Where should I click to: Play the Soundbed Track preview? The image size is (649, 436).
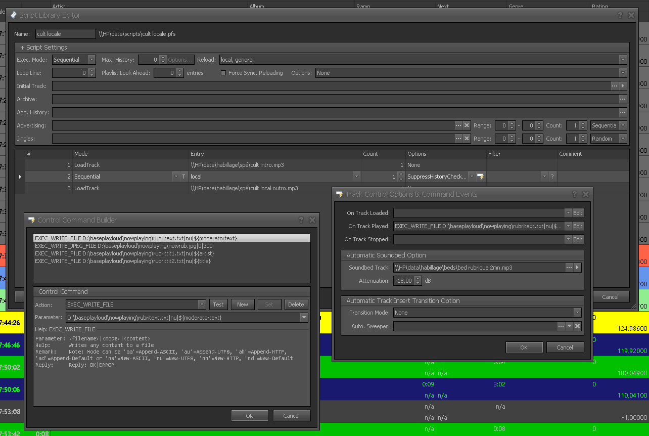pyautogui.click(x=577, y=268)
